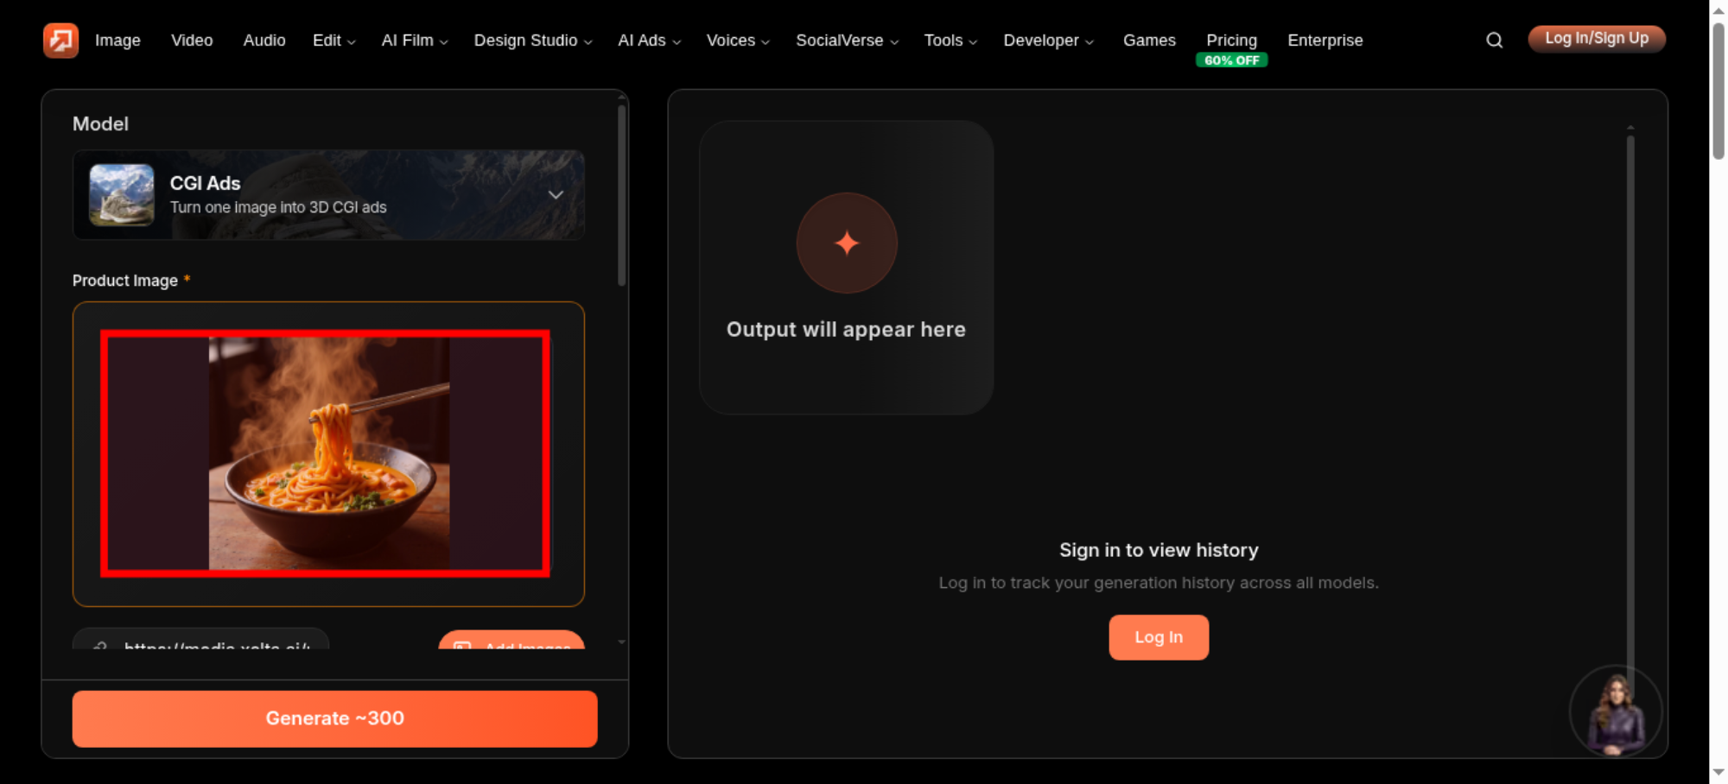Click the page scrollbar down arrow

(x=1718, y=772)
